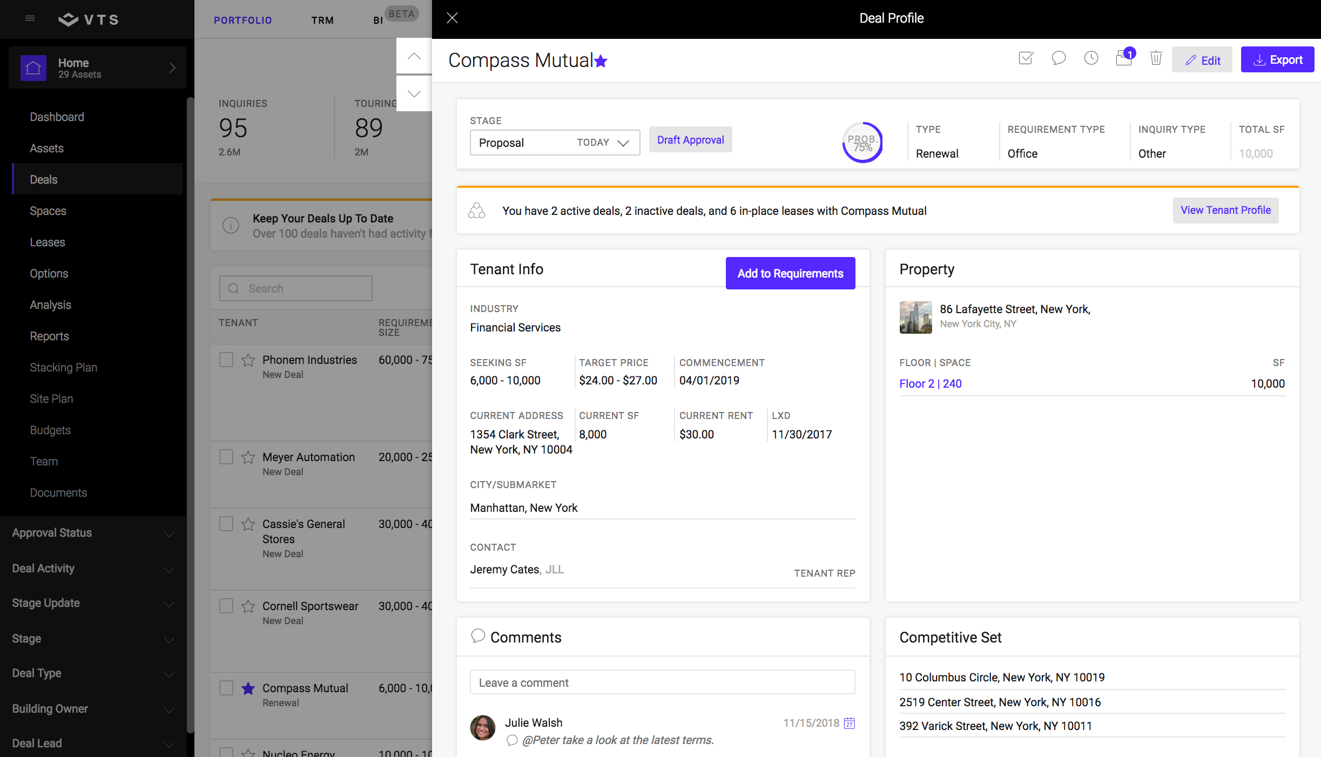The image size is (1321, 757).
Task: Open the activity history clock icon
Action: coord(1091,58)
